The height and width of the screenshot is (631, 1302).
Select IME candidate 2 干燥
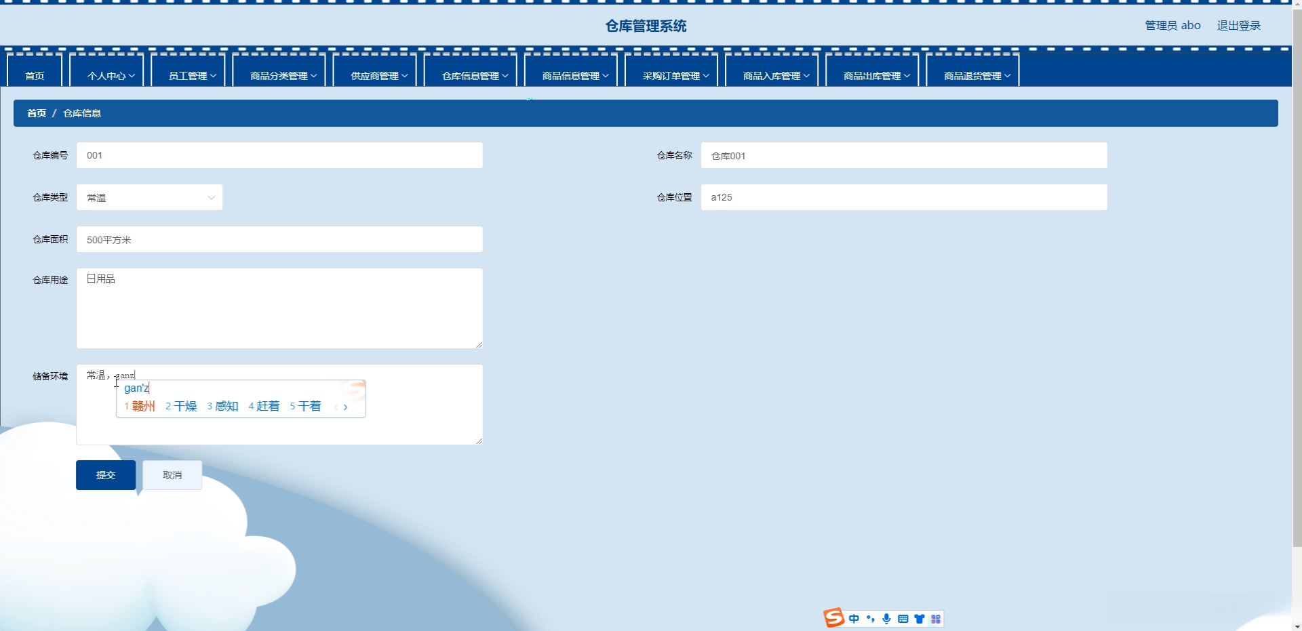[x=181, y=406]
